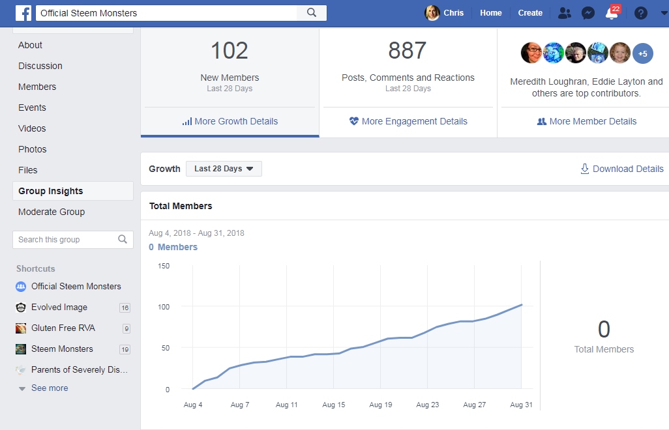Screen dimensions: 669x430
Task: Click the +5 contributors bubble
Action: coord(642,53)
